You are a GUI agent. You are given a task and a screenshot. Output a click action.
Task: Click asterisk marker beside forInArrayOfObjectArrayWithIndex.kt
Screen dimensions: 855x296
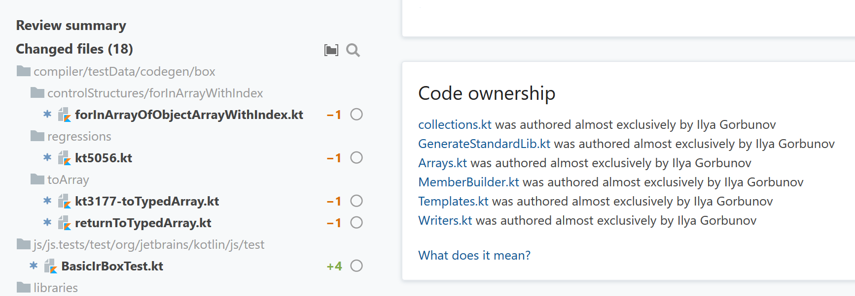(47, 115)
